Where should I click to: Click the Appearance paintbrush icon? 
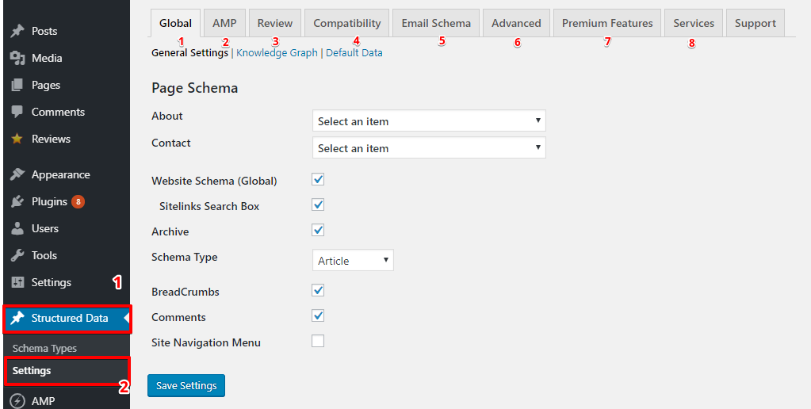17,174
